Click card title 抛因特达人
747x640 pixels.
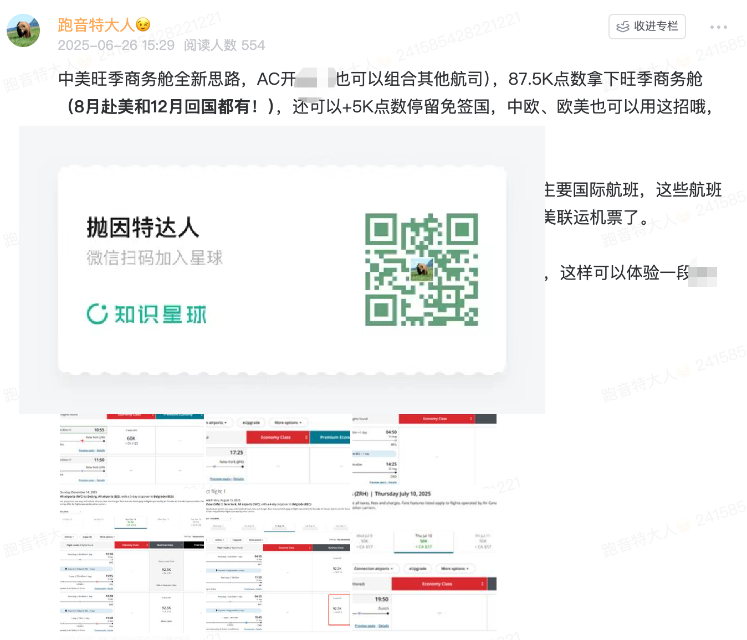tap(143, 228)
